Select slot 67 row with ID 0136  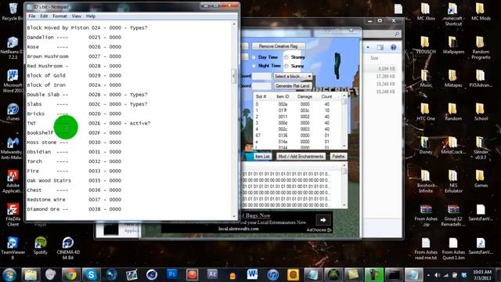click(297, 136)
